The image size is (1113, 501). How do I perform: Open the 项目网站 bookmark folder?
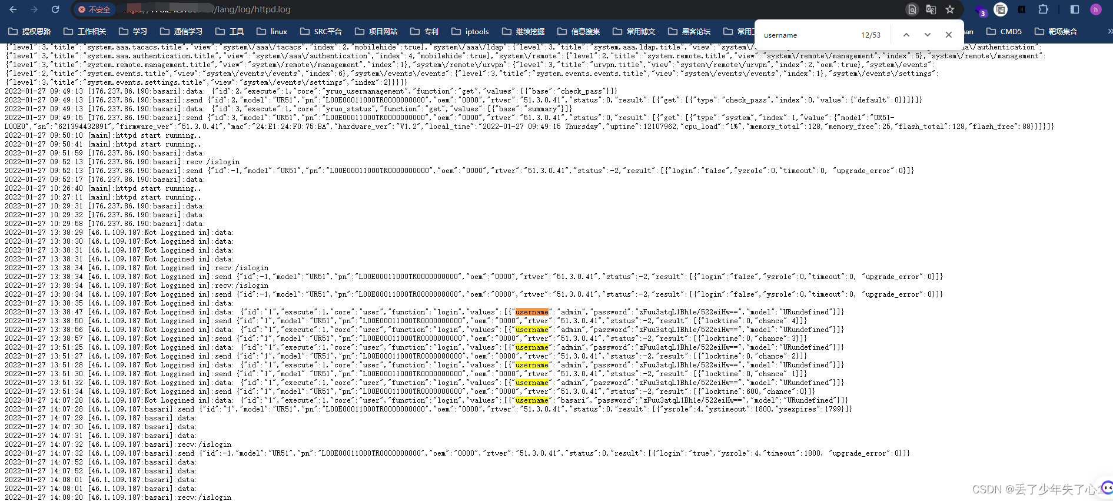(376, 31)
